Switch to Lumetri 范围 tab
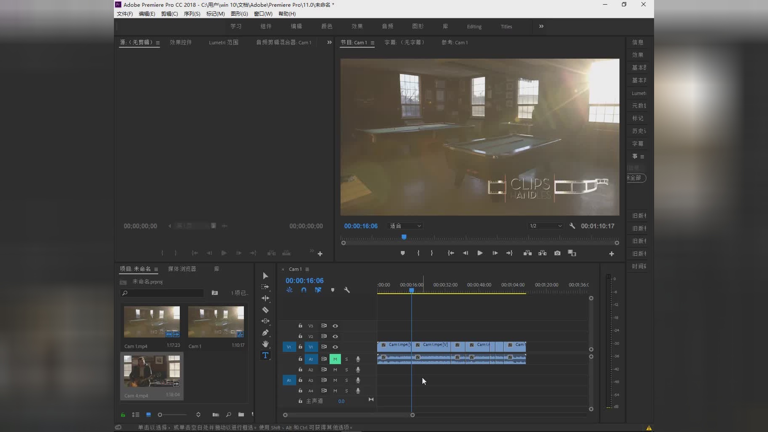 point(224,42)
